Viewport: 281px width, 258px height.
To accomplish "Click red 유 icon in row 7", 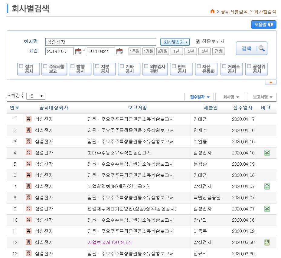I will pos(28,186).
